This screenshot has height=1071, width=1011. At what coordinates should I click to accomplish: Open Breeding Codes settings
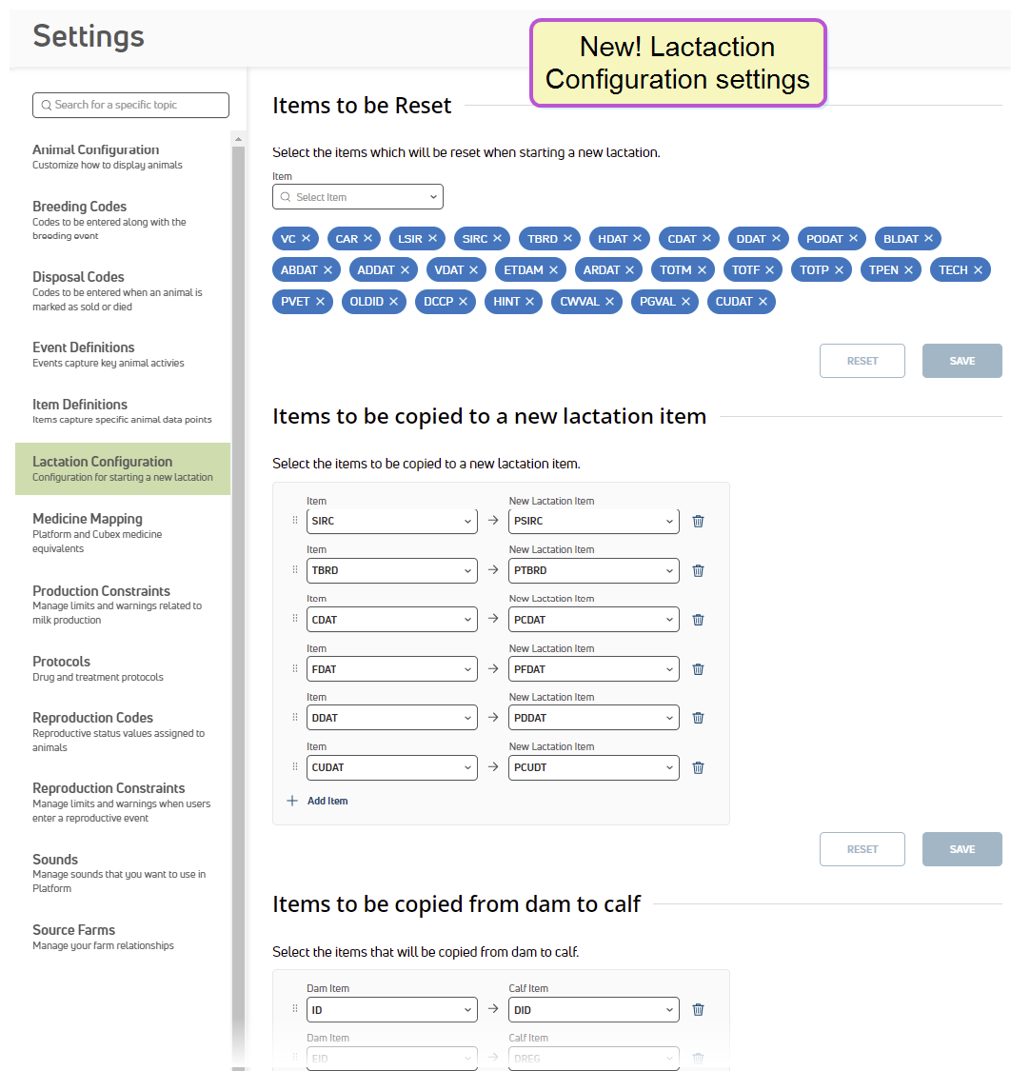click(x=123, y=220)
